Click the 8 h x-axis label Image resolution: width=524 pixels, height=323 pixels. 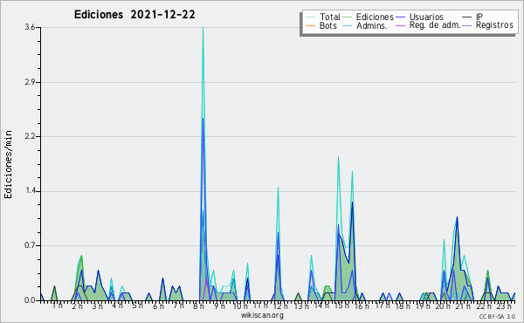coord(198,306)
